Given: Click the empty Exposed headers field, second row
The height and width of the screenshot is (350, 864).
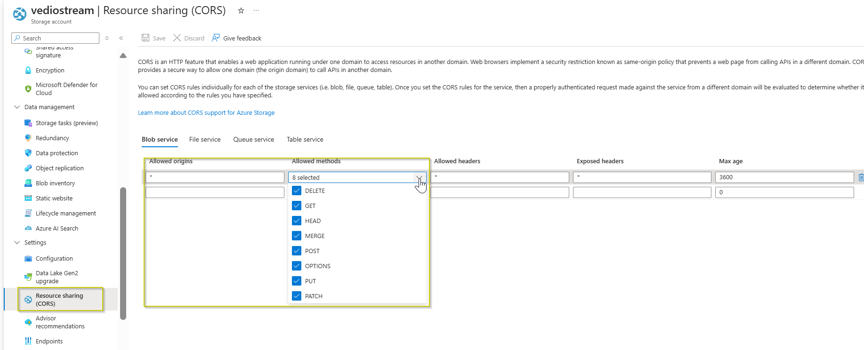Looking at the screenshot, I should tap(642, 192).
